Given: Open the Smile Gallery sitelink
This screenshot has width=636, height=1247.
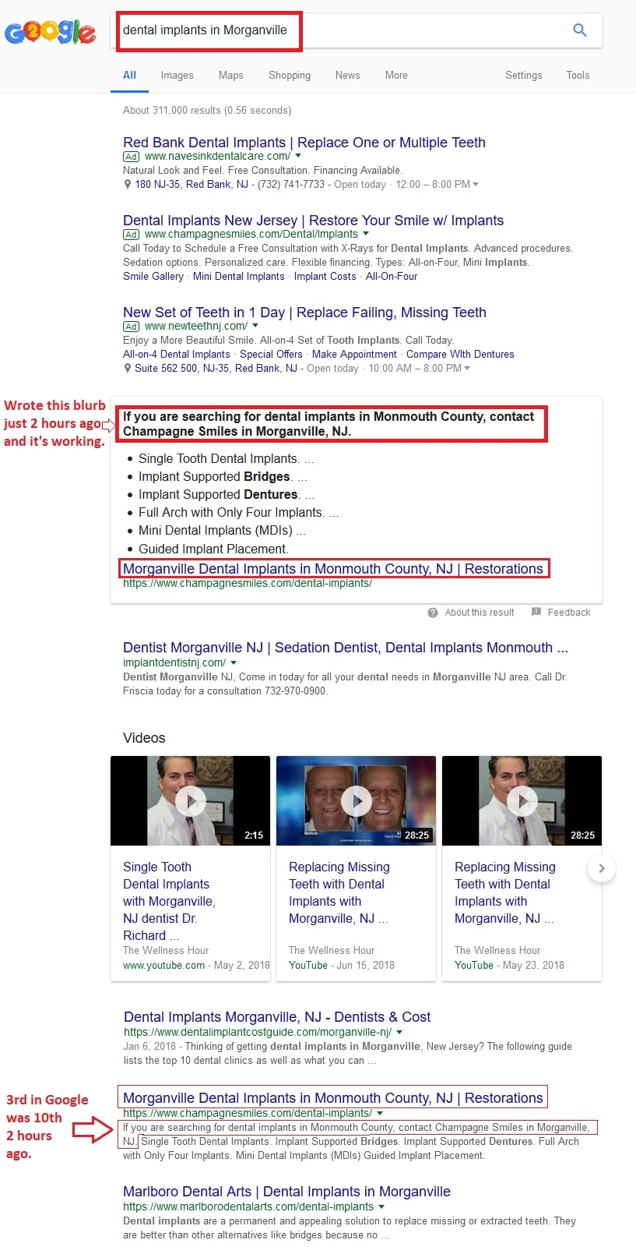Looking at the screenshot, I should click(153, 277).
